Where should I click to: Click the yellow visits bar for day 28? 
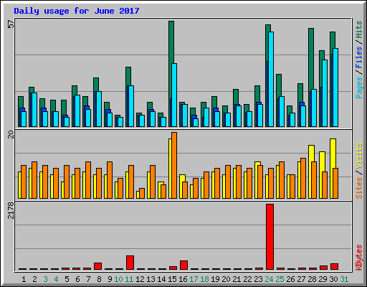point(311,154)
